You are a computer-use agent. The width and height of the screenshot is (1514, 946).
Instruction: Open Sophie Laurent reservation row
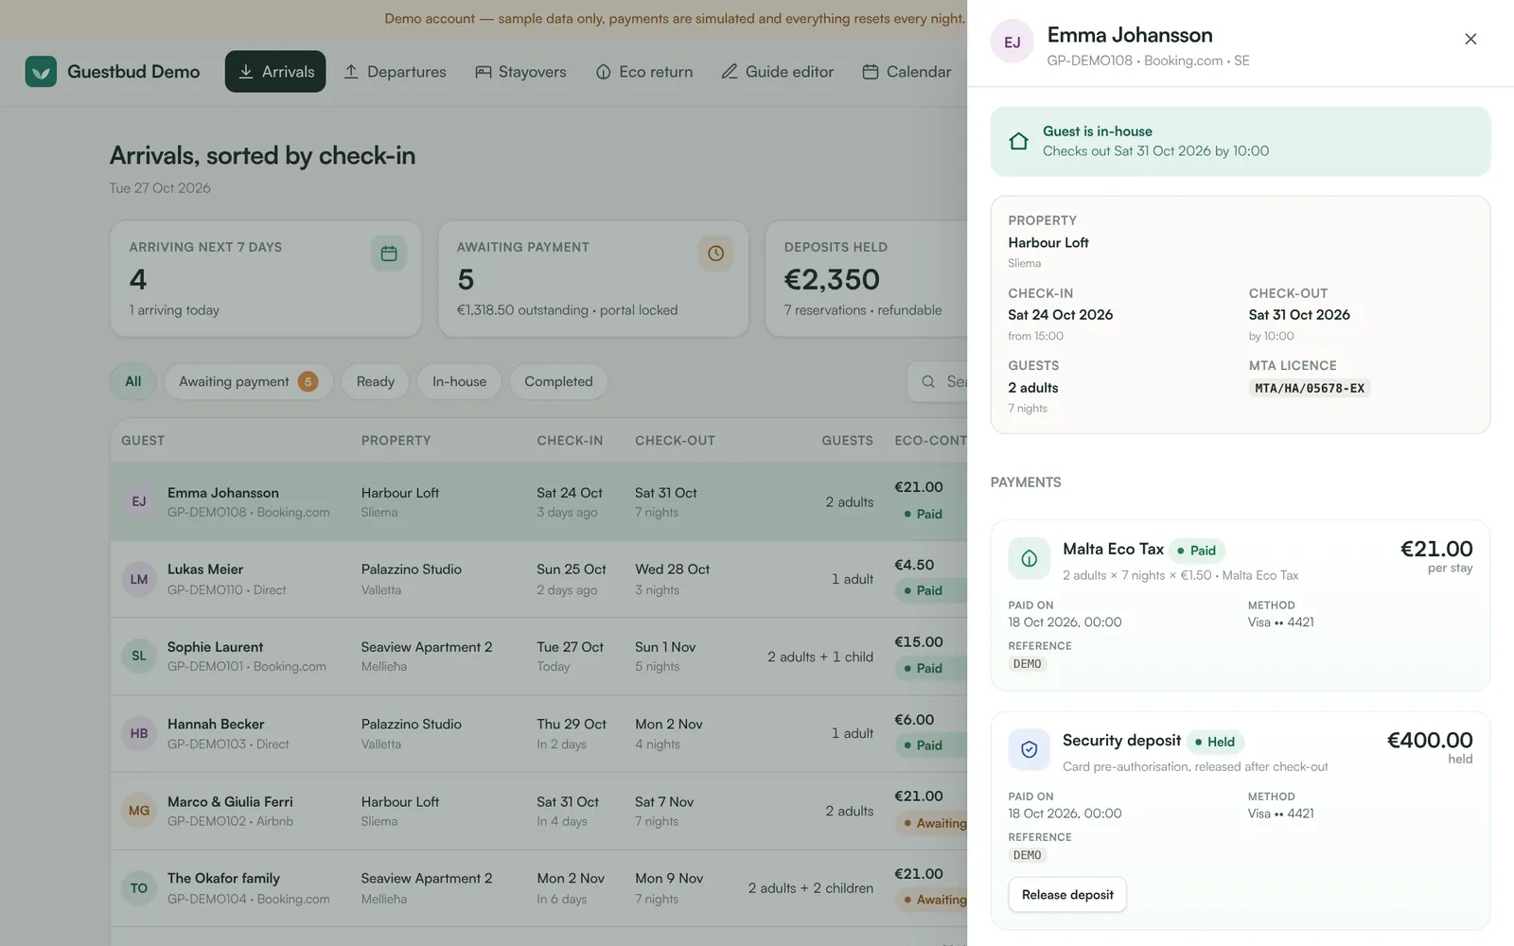point(538,657)
